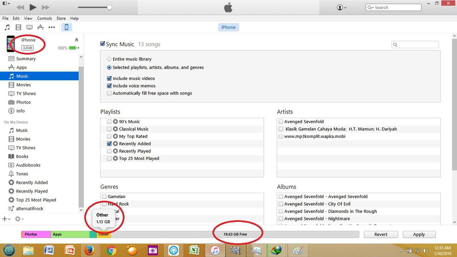457x257 pixels.
Task: Open the Controls menu
Action: 45,18
